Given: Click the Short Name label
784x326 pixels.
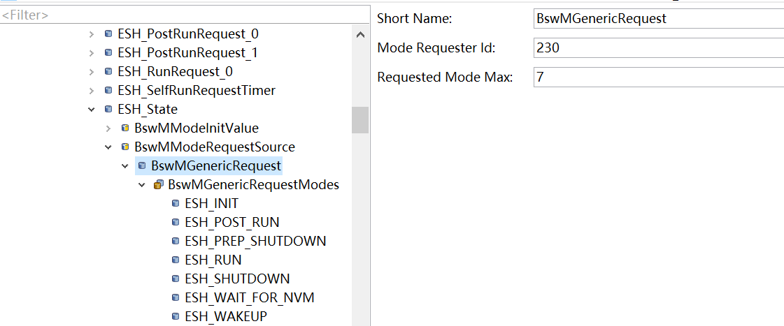Looking at the screenshot, I should click(x=415, y=18).
